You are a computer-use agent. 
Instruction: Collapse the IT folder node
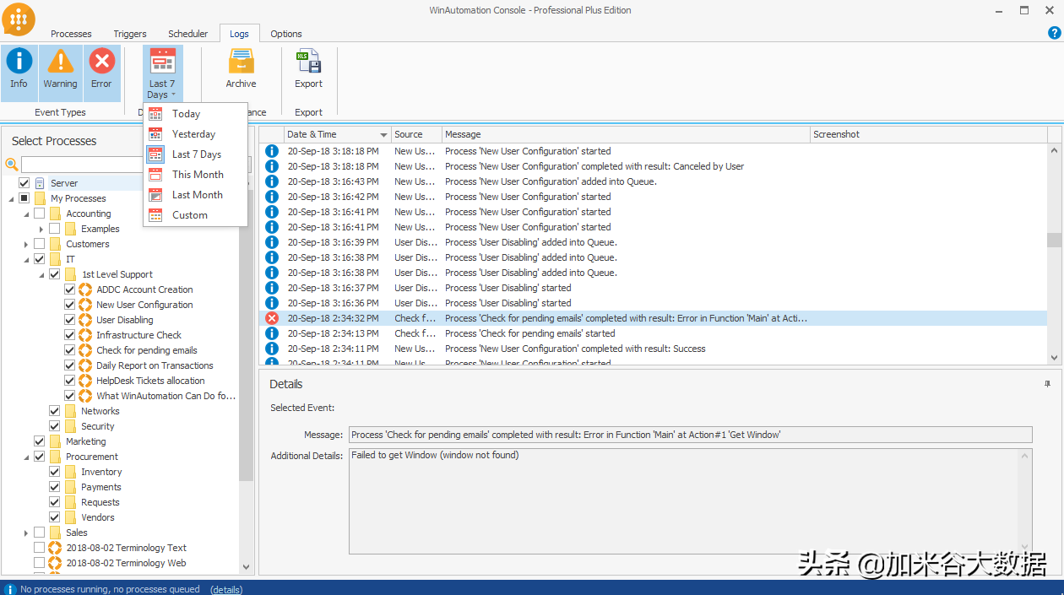coord(26,259)
